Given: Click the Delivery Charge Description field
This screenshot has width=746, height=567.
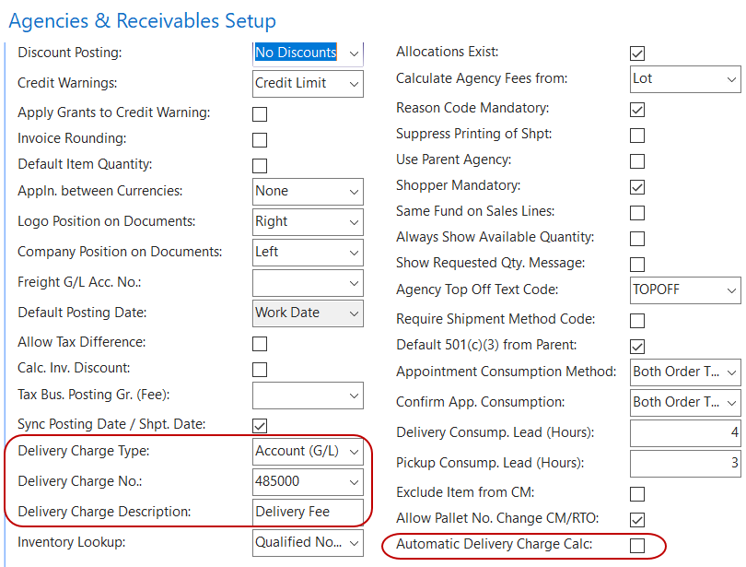Looking at the screenshot, I should 307,512.
